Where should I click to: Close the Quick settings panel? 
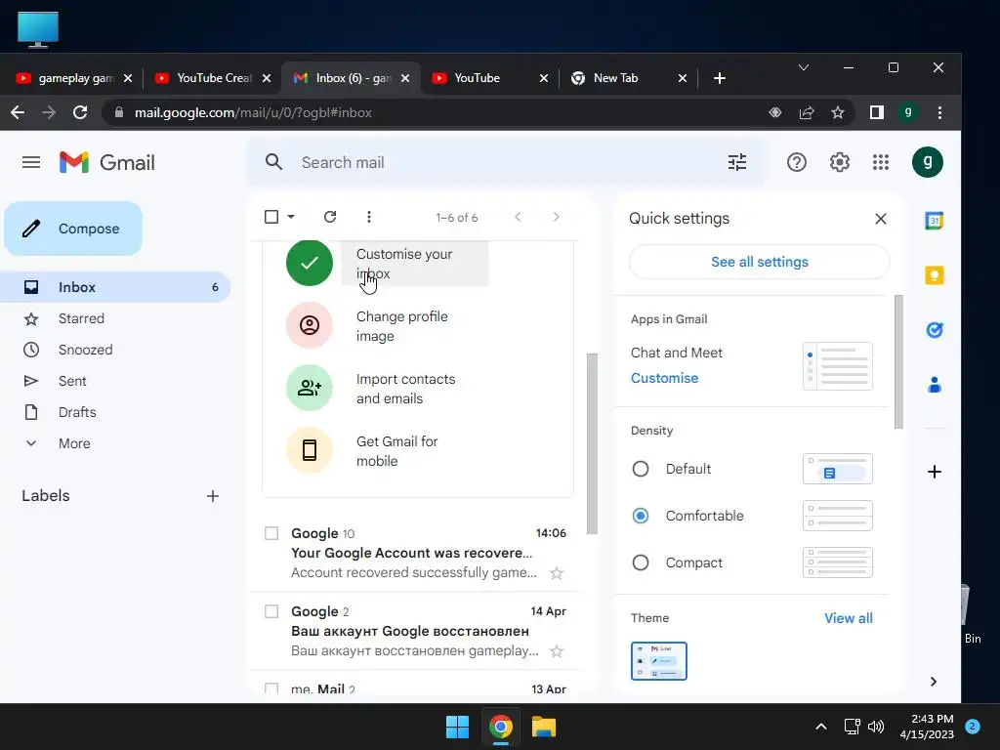coord(881,219)
